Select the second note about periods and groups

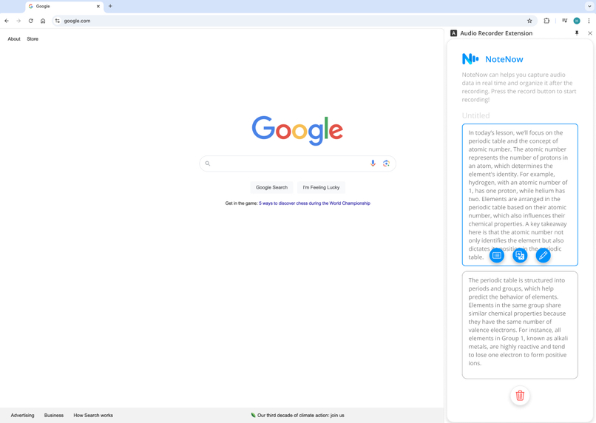[520, 325]
